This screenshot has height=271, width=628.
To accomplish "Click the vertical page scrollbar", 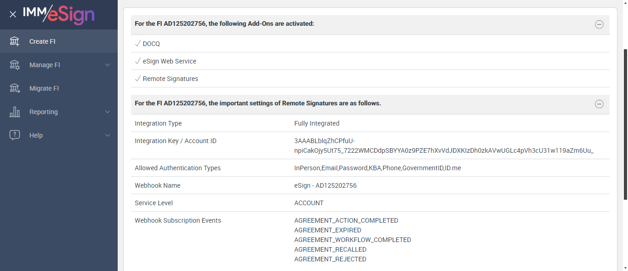I will point(625,124).
